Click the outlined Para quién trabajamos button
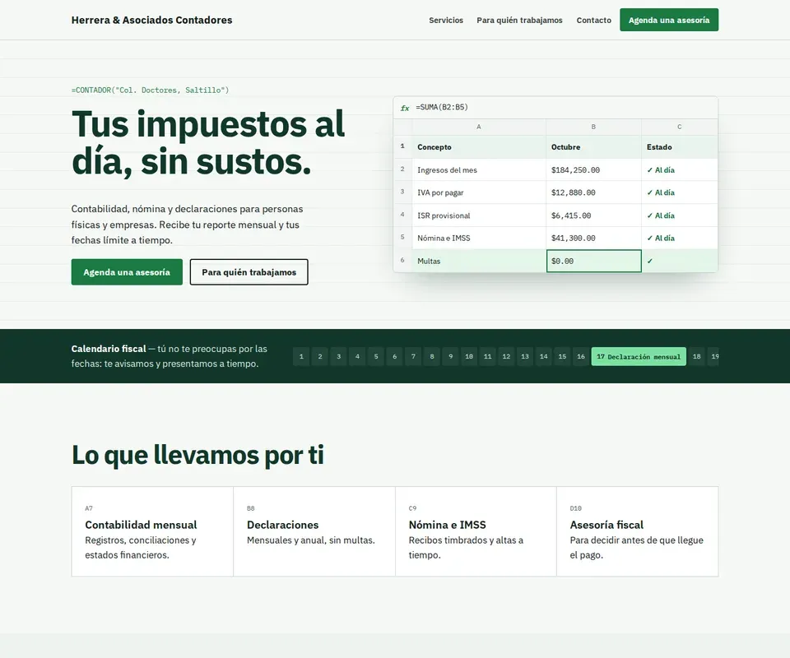The height and width of the screenshot is (658, 790). click(249, 272)
